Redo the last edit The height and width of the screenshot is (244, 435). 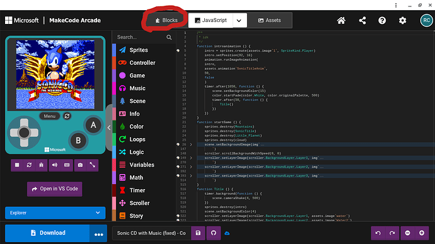[392, 233]
